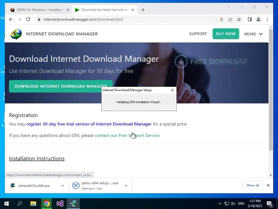
Task: Open the SUPPORT menu item
Action: coord(198,34)
